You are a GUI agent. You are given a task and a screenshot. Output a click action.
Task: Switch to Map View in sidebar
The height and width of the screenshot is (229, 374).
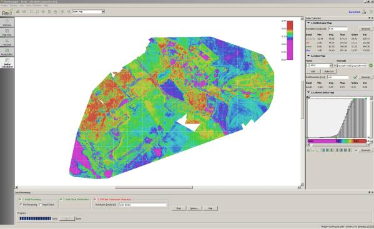7,32
